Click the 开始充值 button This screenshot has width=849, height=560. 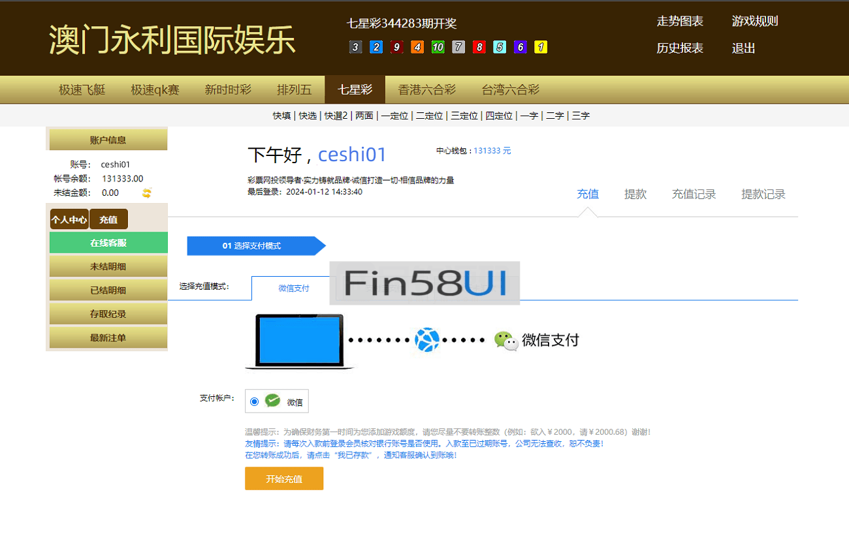(x=284, y=478)
